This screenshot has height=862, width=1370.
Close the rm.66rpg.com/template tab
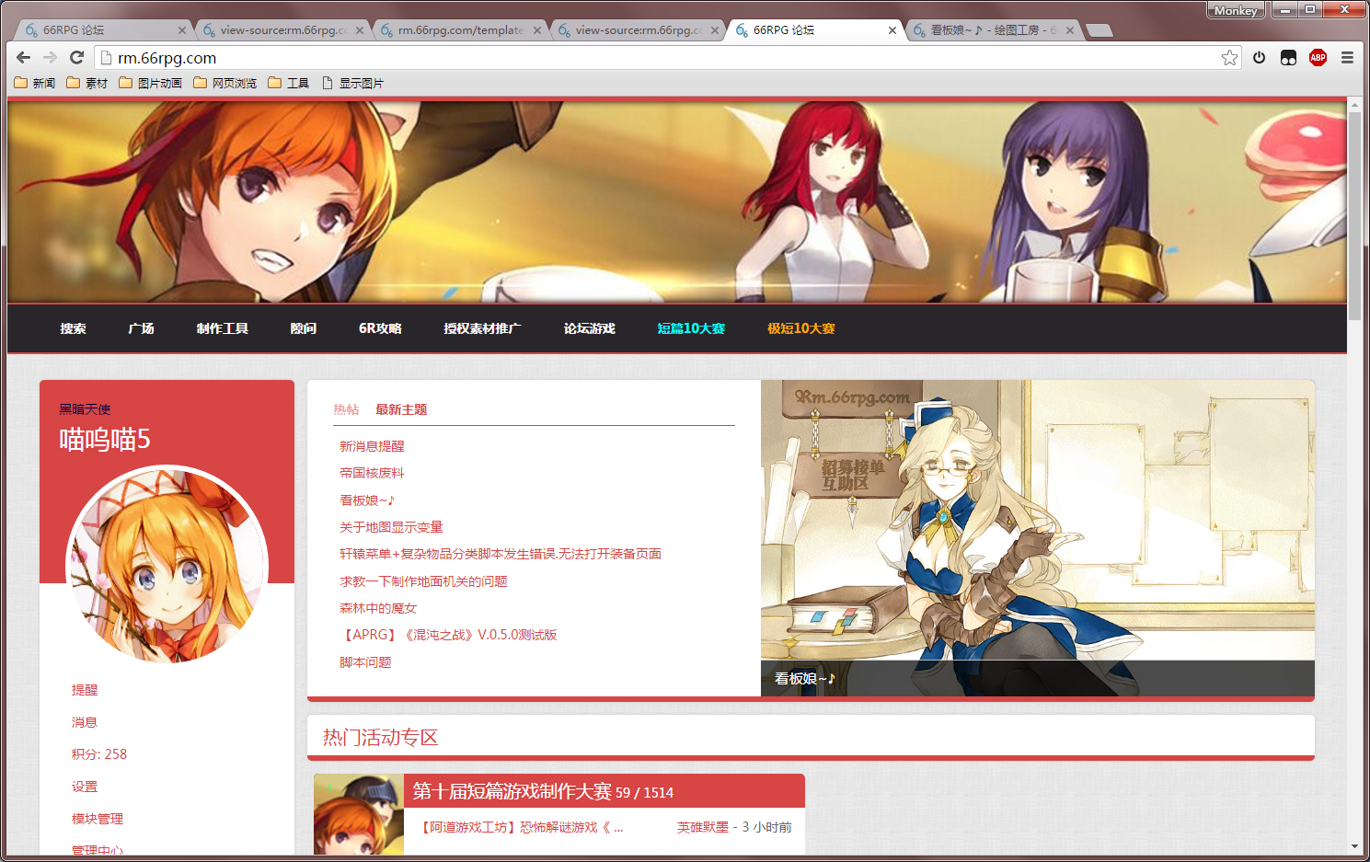tap(537, 30)
